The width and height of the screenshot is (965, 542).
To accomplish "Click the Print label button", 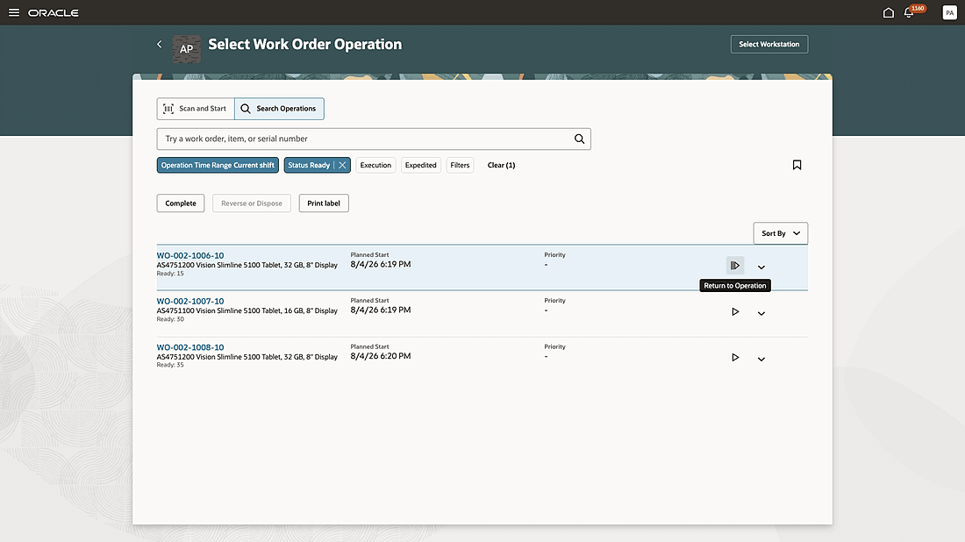I will [x=324, y=203].
